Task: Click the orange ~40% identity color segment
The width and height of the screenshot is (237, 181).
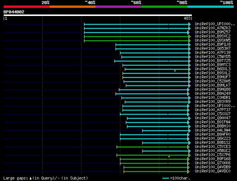Action: (x=73, y=7)
